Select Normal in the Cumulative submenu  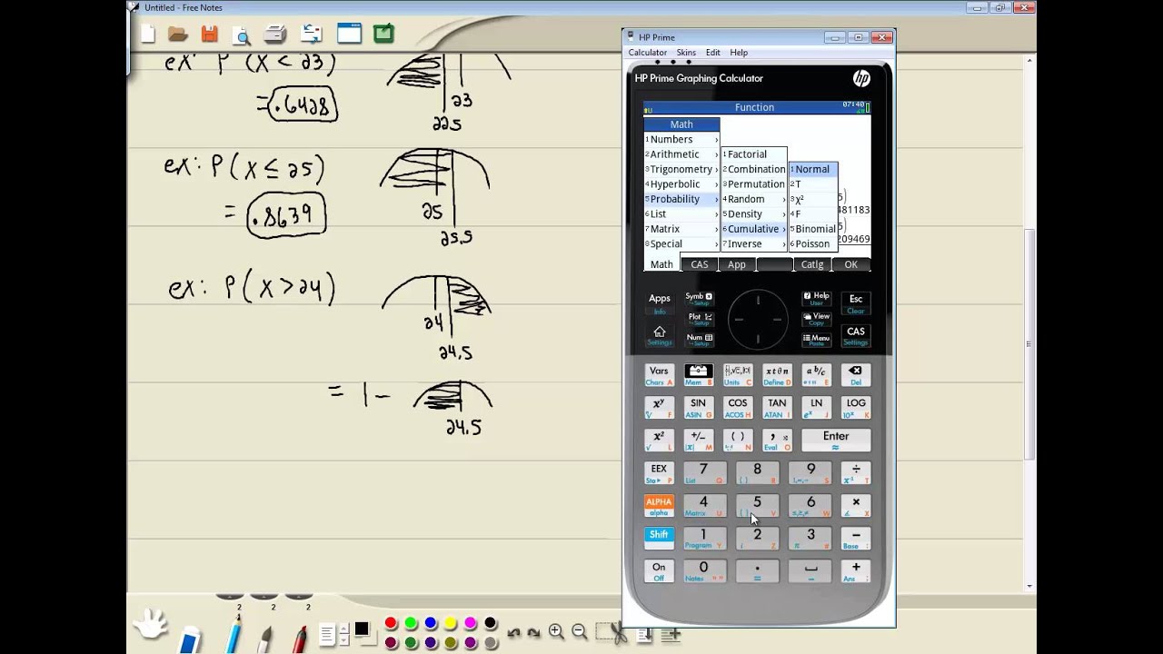click(x=812, y=169)
